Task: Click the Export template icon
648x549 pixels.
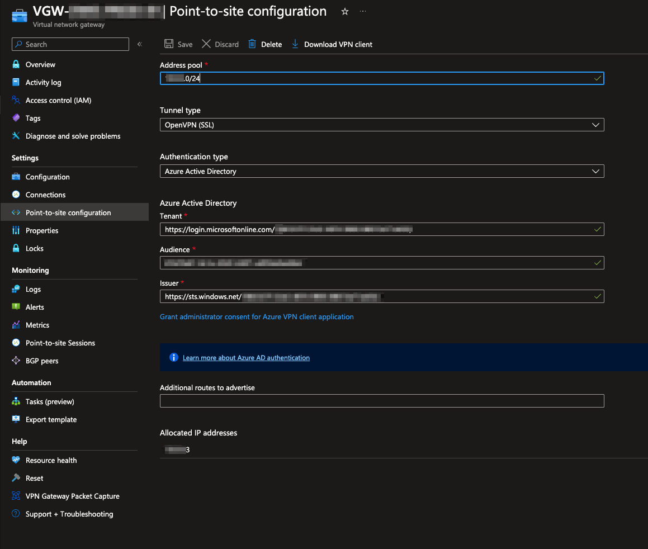Action: (x=16, y=419)
